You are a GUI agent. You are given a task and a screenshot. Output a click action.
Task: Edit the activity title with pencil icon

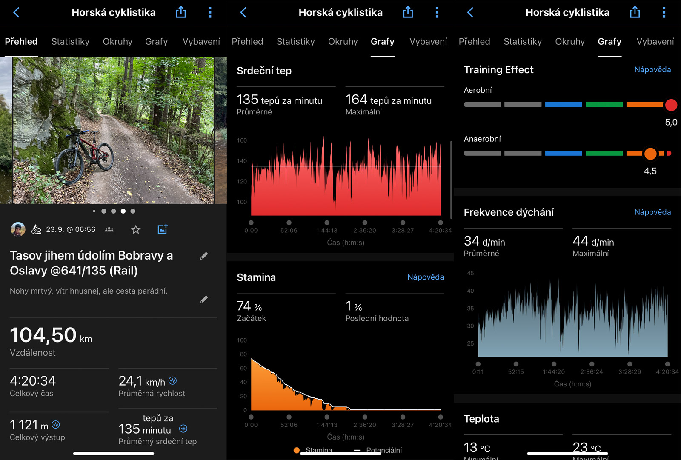204,256
